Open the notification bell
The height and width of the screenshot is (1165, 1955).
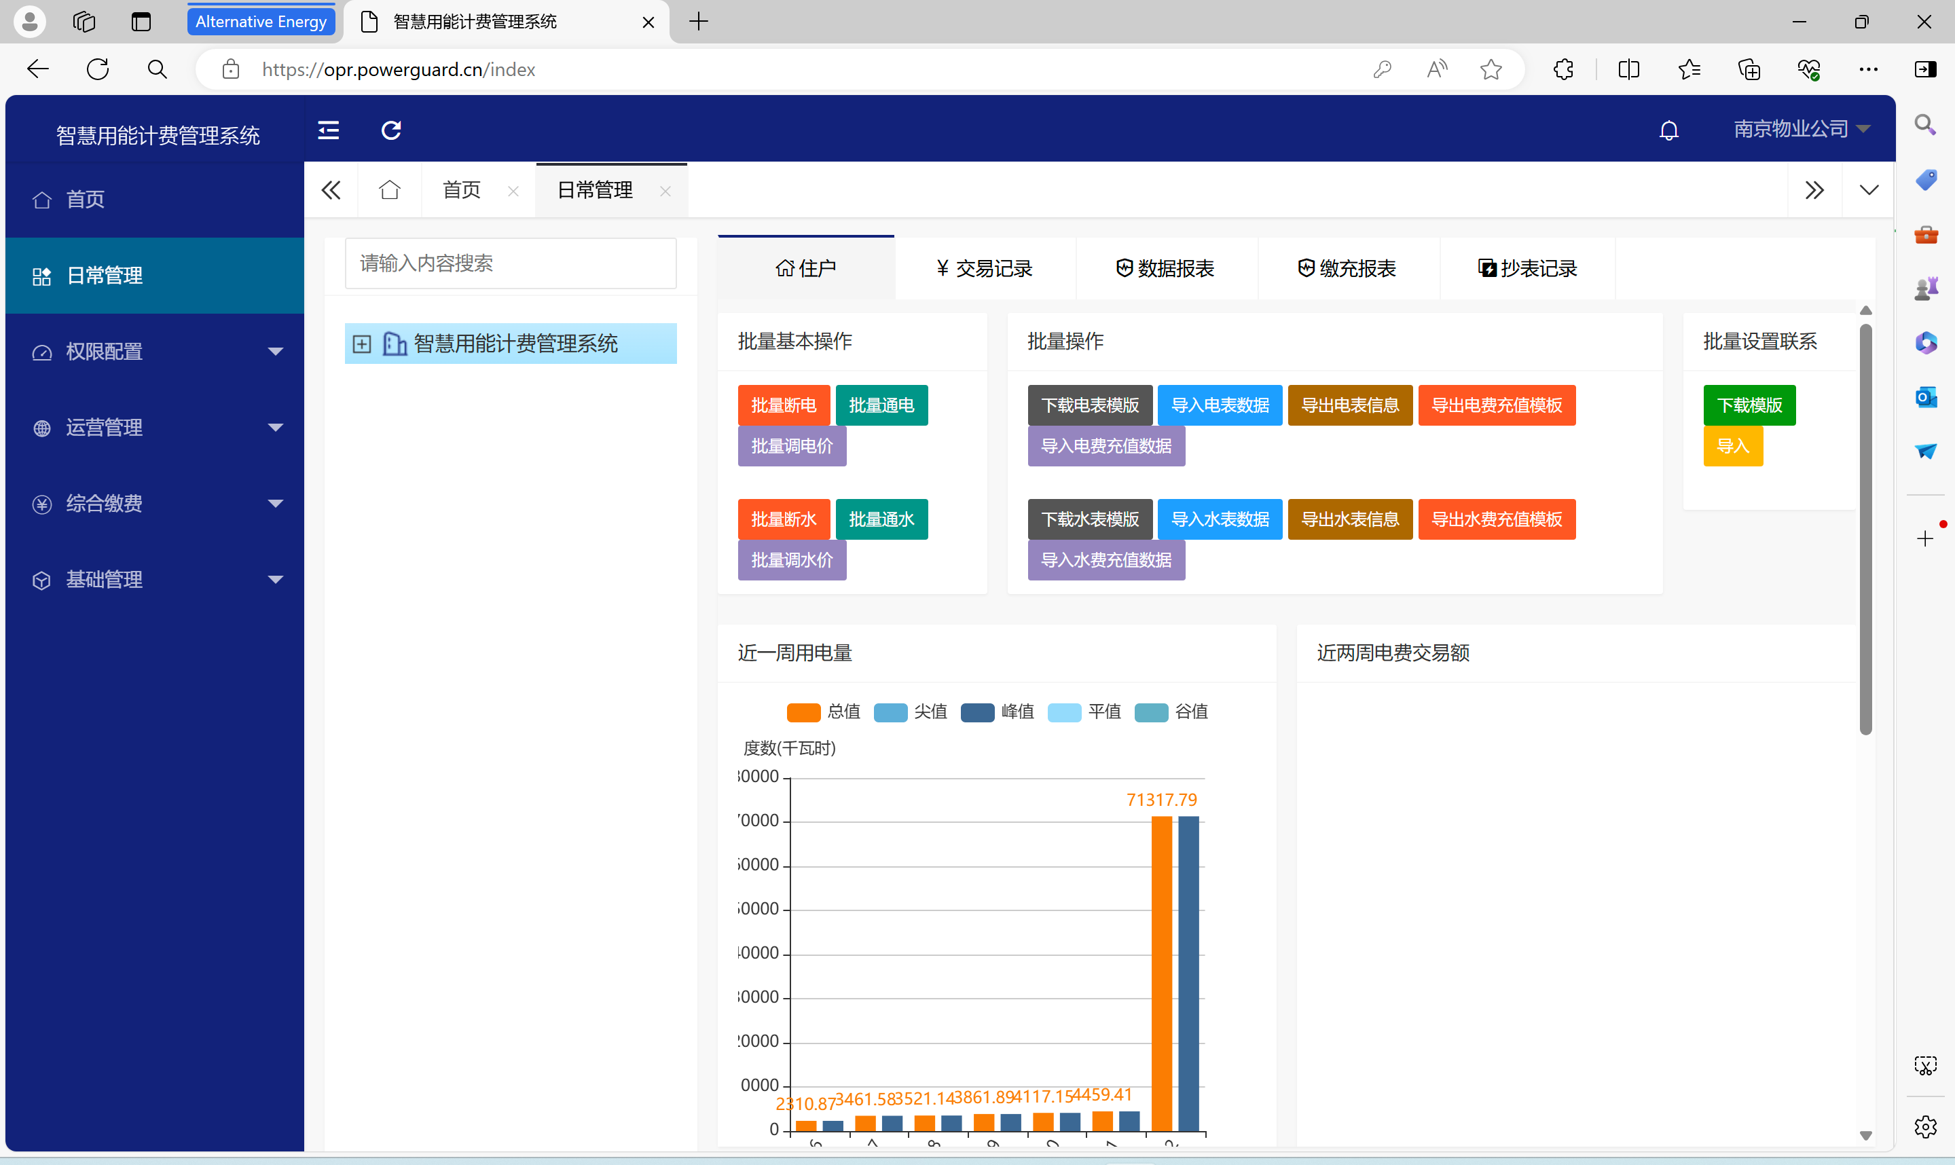(x=1668, y=130)
